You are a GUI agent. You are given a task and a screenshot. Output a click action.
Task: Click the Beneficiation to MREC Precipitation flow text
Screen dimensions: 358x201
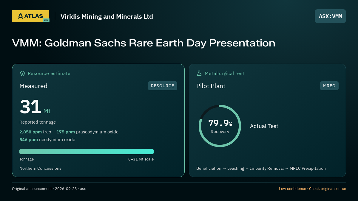[x=261, y=168]
